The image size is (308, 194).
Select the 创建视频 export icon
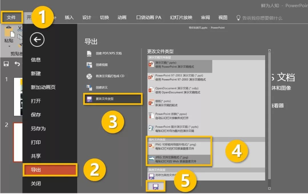coord(89,65)
